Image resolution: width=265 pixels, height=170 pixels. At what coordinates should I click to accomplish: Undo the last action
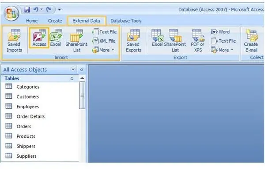click(x=36, y=9)
